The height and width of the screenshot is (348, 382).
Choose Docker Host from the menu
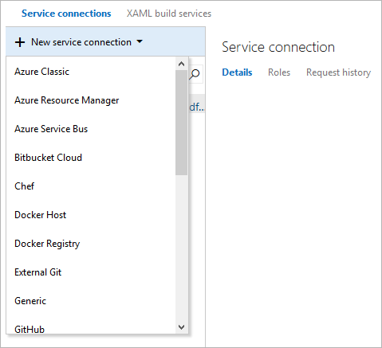point(91,215)
